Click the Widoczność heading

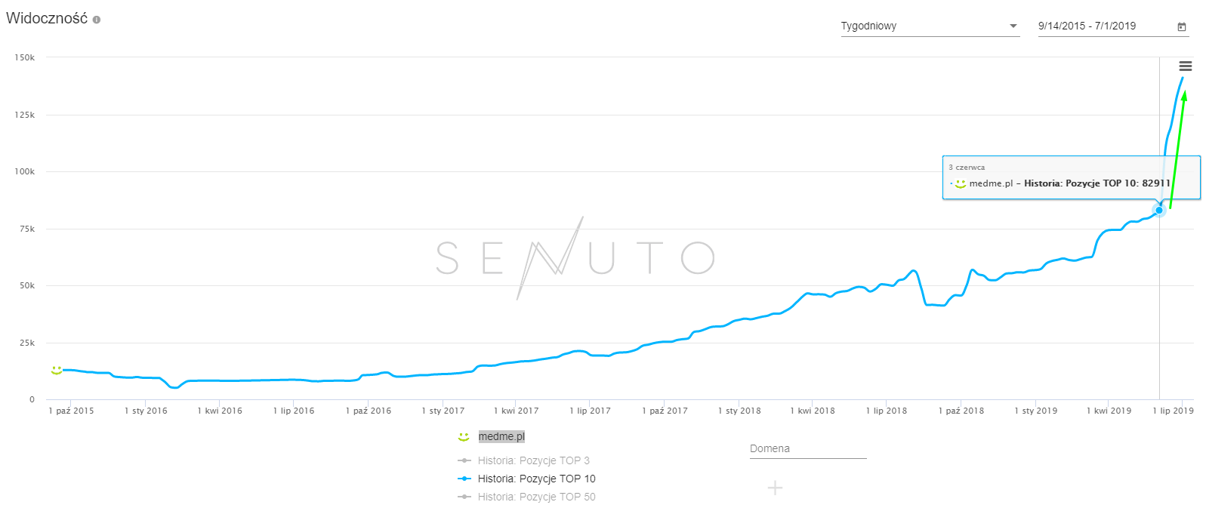47,19
